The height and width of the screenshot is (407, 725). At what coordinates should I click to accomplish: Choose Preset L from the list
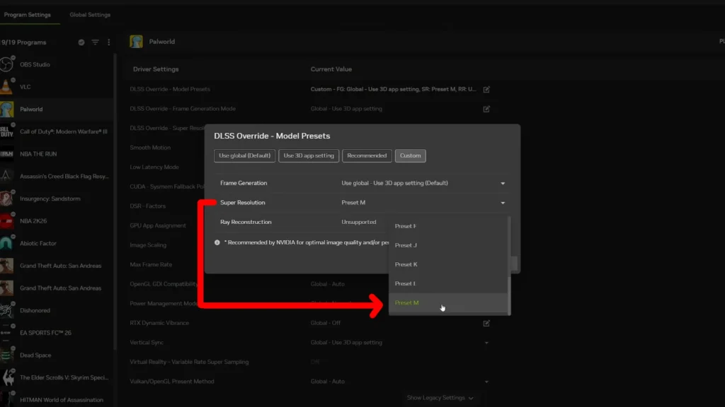(x=448, y=283)
